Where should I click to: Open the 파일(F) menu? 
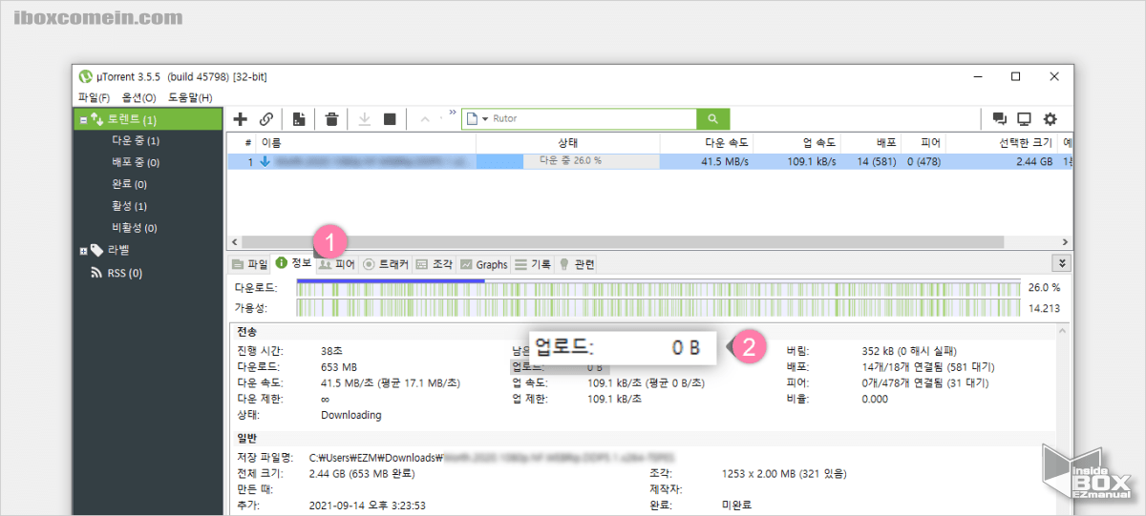point(94,97)
